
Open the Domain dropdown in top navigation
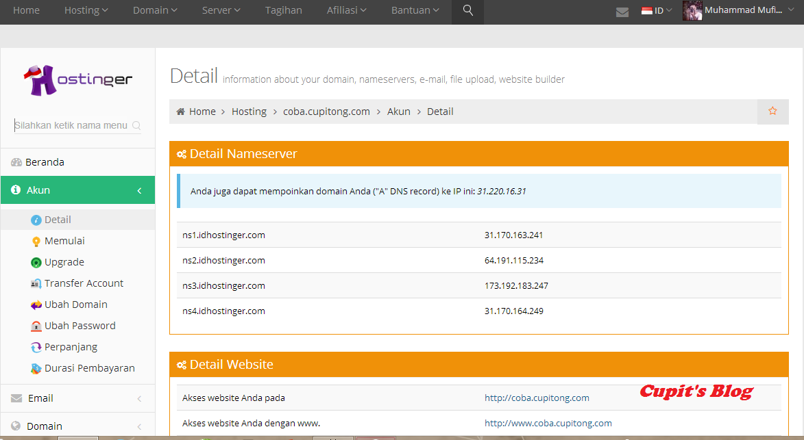click(155, 10)
